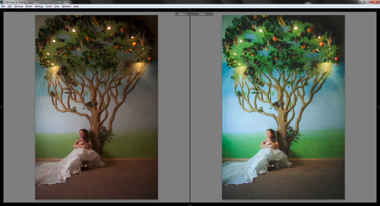Restore down the Lightroom window
Viewport: 380px width, 206px height.
pyautogui.click(x=368, y=2)
